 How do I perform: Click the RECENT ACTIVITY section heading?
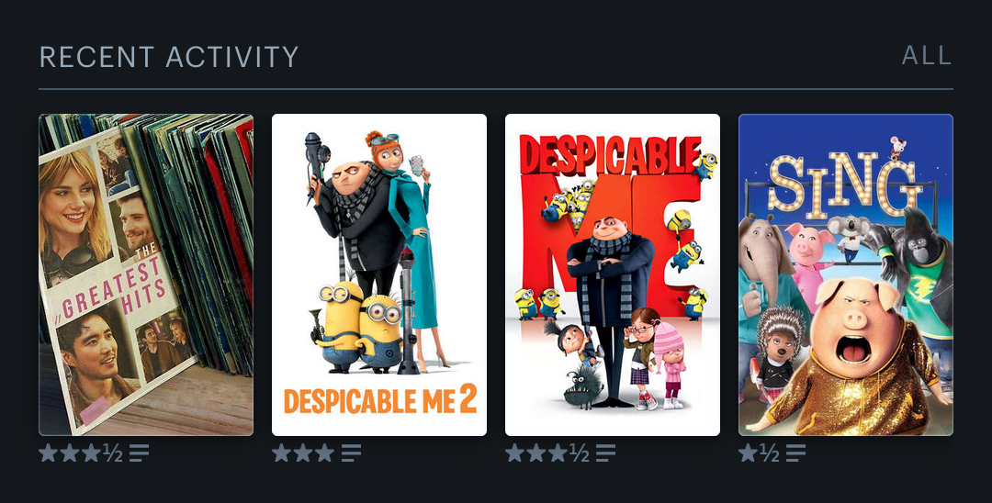tap(169, 56)
